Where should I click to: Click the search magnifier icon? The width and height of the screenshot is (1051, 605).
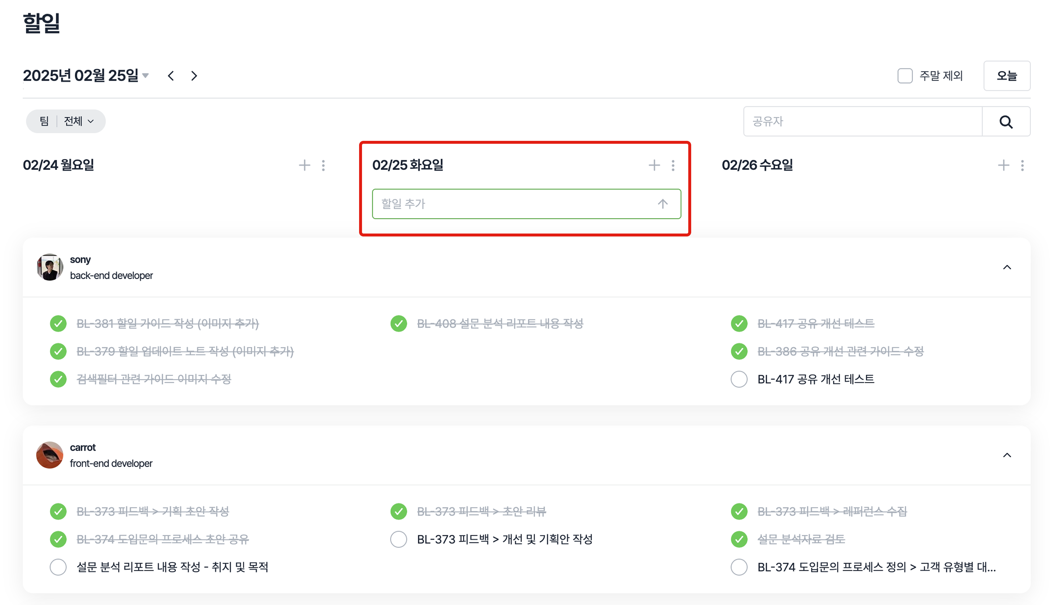click(1005, 122)
